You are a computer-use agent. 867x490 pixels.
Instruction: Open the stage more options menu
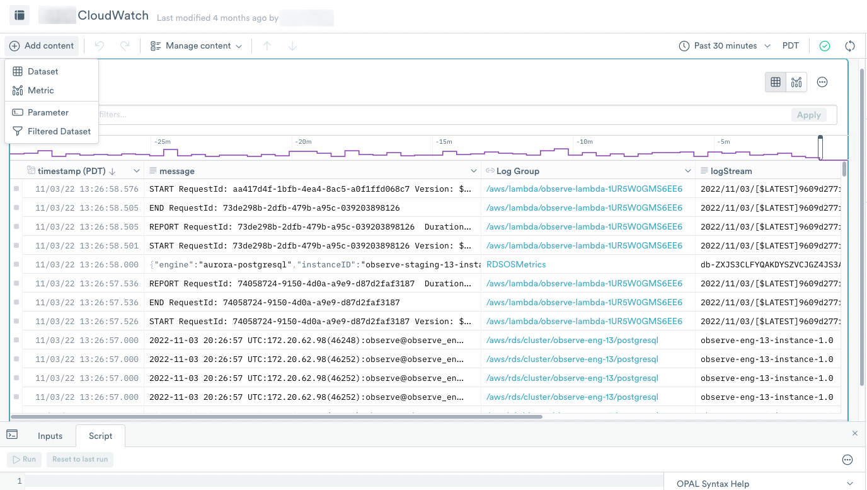(822, 82)
